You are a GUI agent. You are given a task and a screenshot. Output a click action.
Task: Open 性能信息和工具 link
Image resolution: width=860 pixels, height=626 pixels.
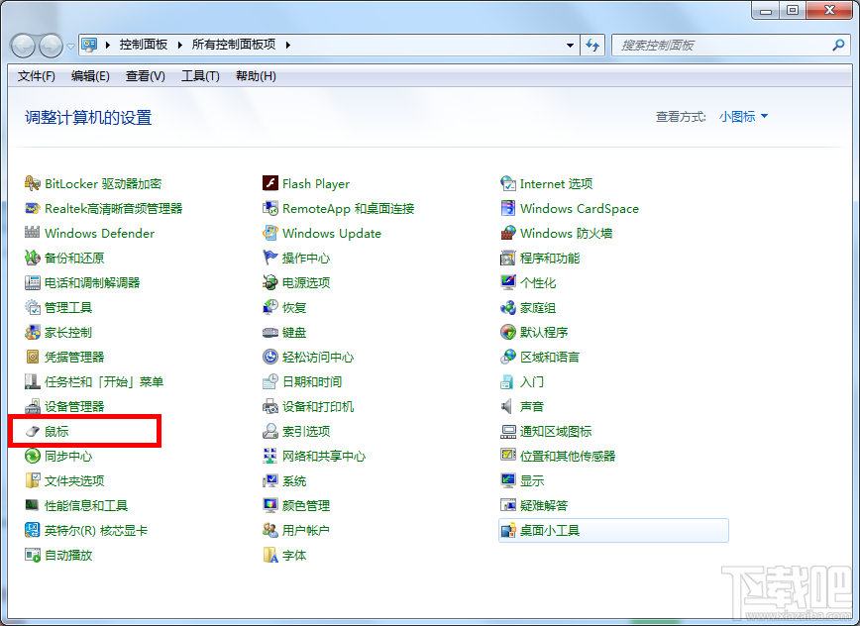[x=86, y=505]
